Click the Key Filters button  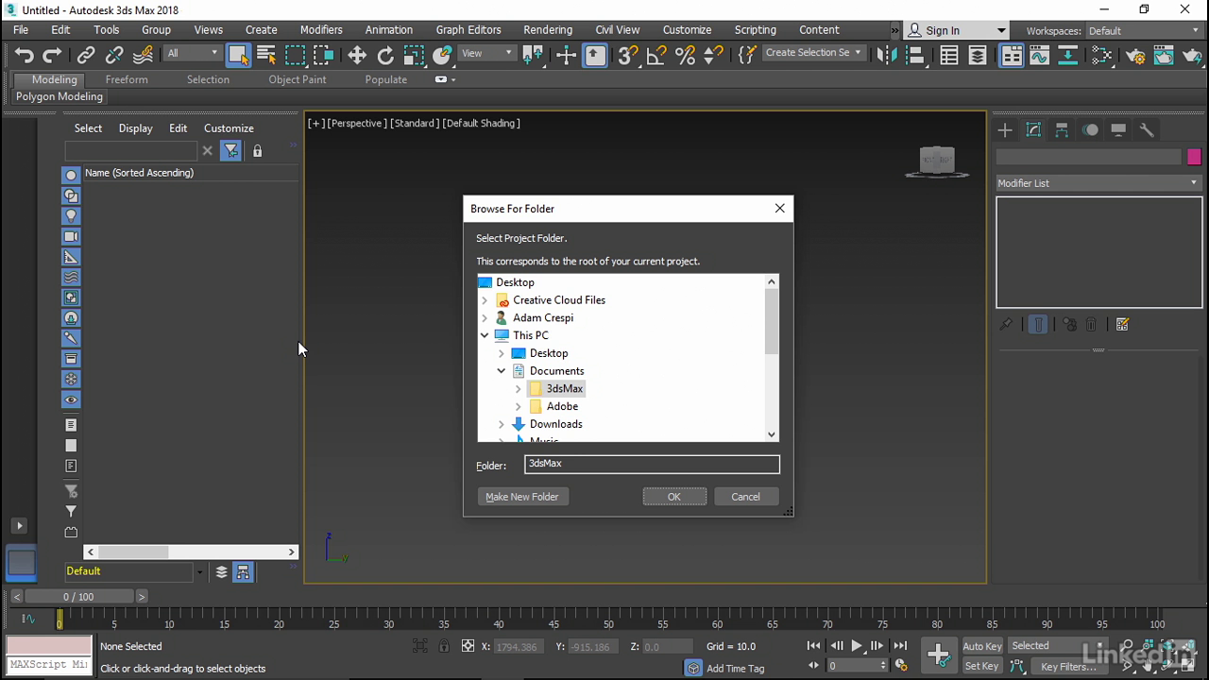pos(1069,667)
